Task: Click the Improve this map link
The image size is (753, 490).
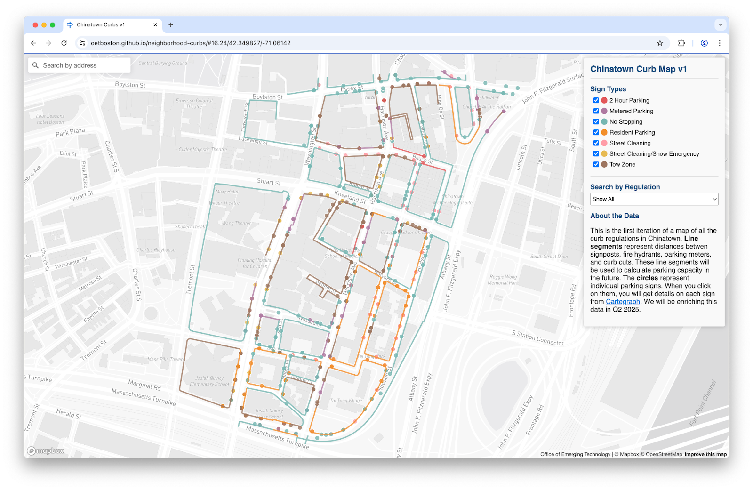Action: (705, 454)
